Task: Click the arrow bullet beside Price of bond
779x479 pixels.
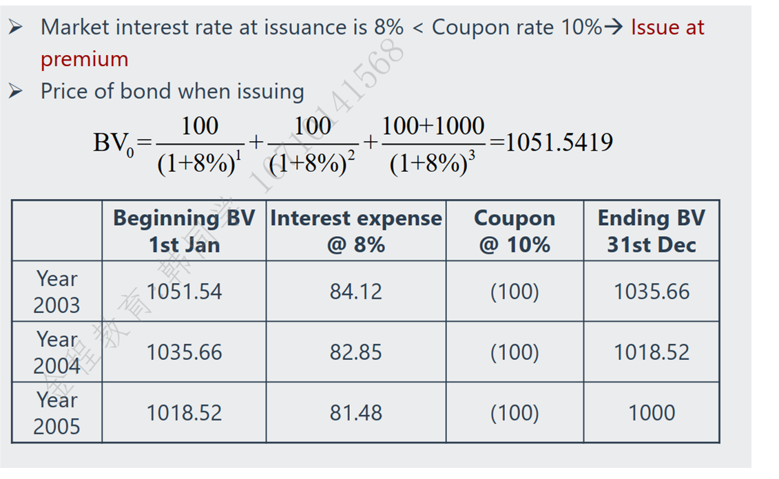Action: [x=15, y=92]
